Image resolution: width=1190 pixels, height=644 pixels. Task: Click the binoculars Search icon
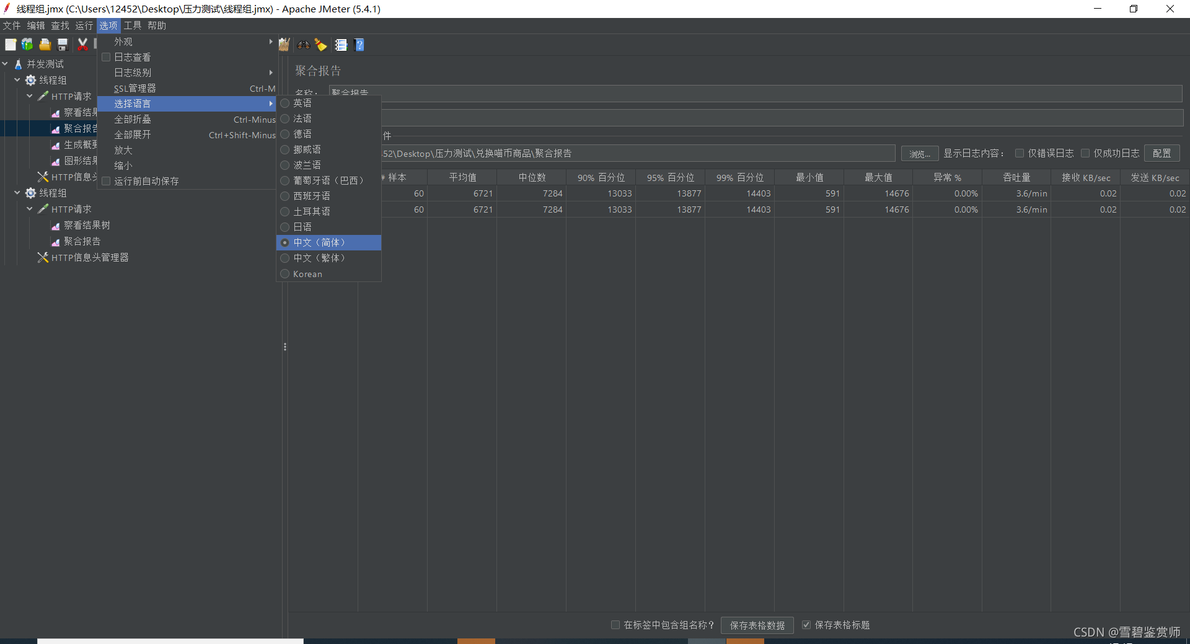[x=304, y=45]
